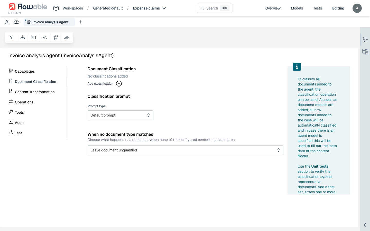Select the Editing tab in the top navigation
Viewport: 370px width, 231px height.
tap(338, 8)
